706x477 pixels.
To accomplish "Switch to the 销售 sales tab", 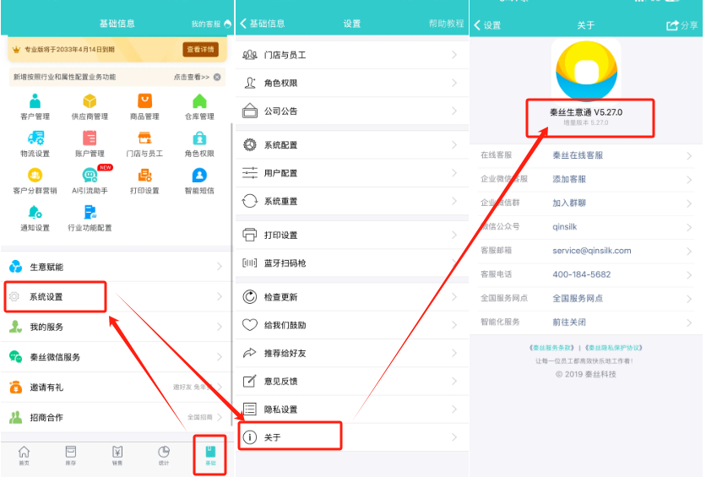I will tap(117, 455).
